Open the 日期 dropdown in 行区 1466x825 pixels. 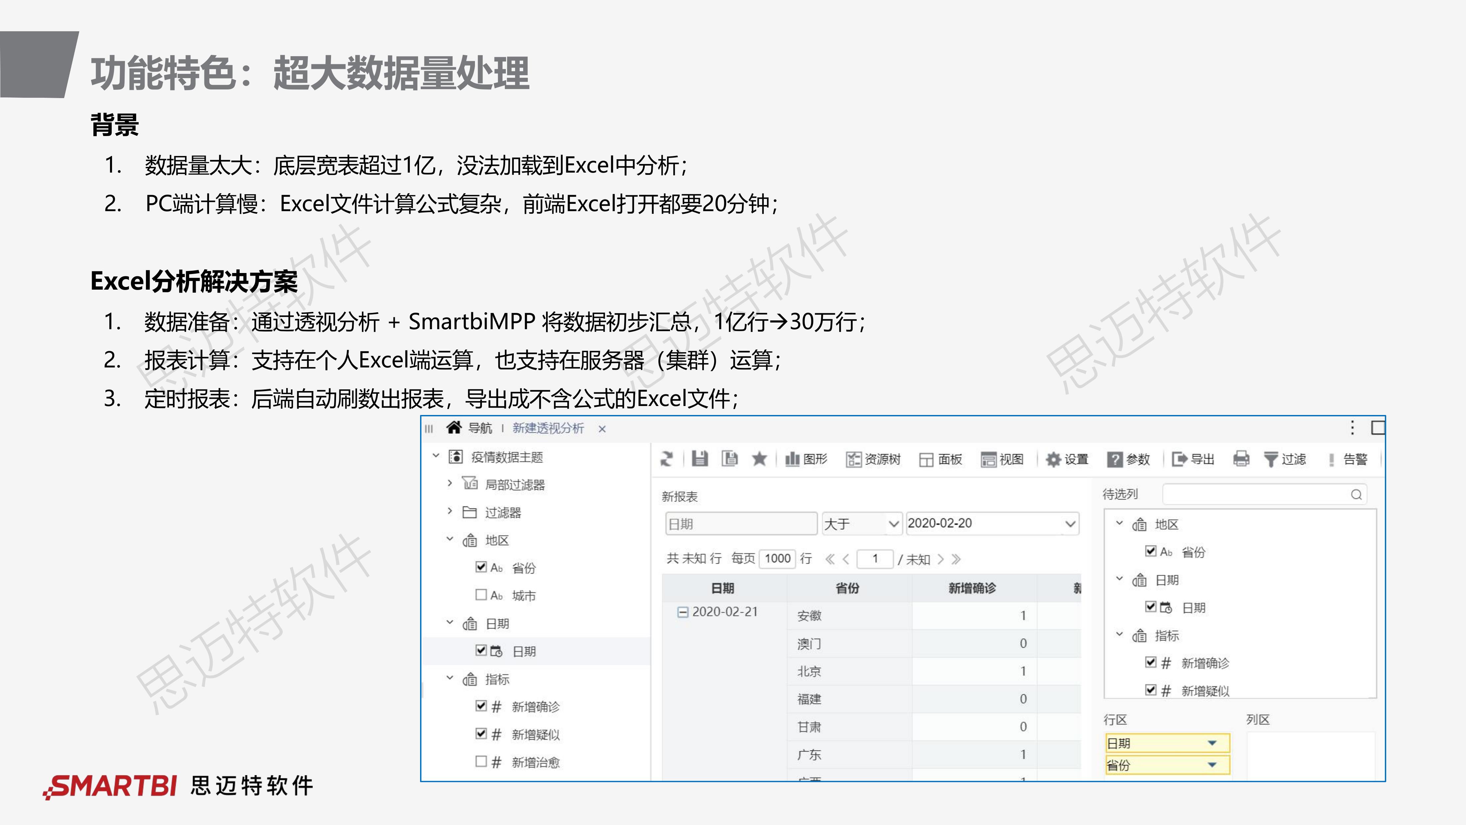(x=1212, y=743)
